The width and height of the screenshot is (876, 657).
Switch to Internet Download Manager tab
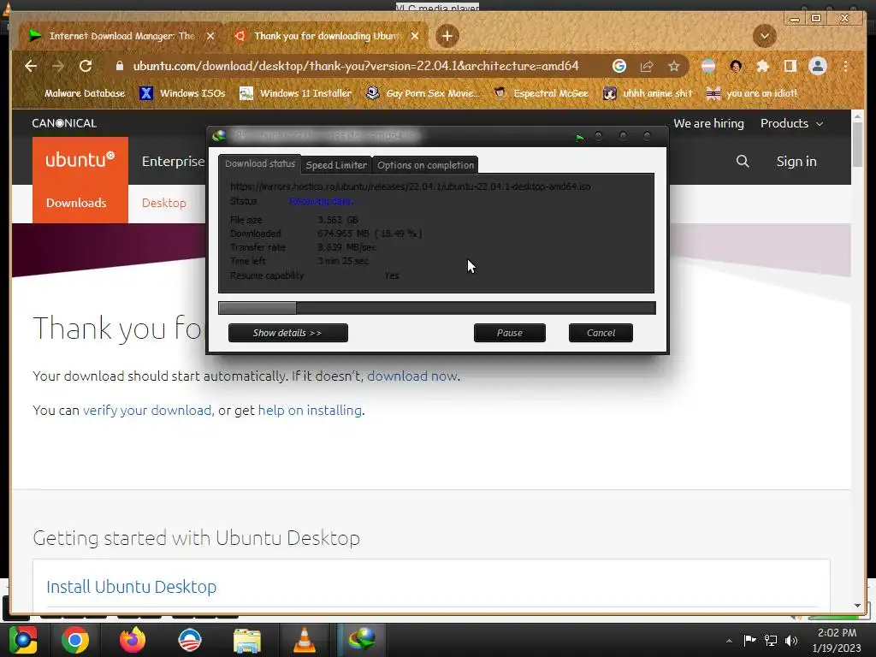click(x=121, y=36)
